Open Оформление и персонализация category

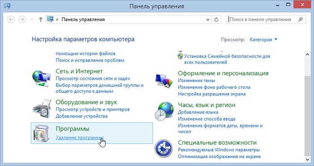tap(223, 73)
